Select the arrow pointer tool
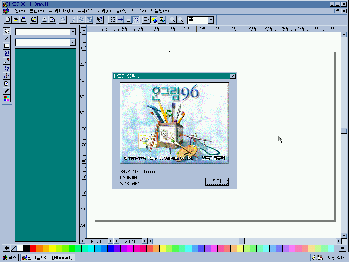The image size is (349, 262). [x=7, y=31]
